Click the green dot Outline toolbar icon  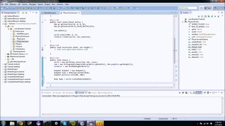pyautogui.click(x=215, y=16)
